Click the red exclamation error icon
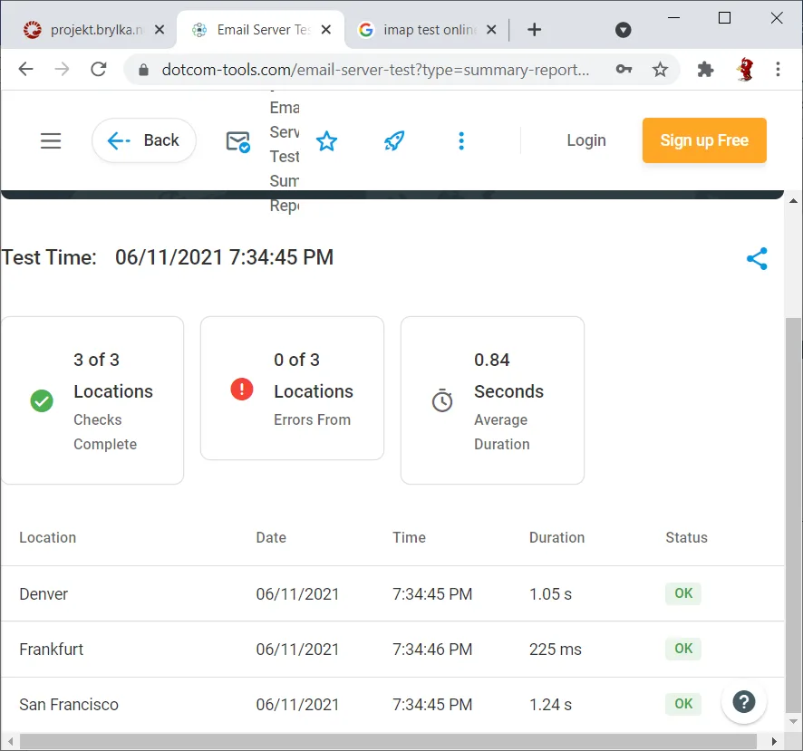The width and height of the screenshot is (803, 751). 242,389
